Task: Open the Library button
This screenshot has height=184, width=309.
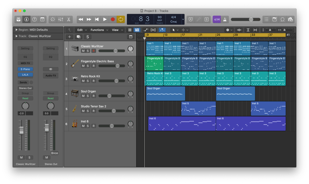Action: (19, 19)
